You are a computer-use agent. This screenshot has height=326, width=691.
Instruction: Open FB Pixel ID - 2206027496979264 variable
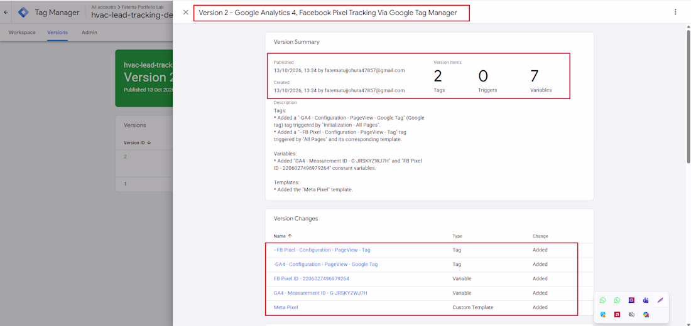click(x=311, y=278)
